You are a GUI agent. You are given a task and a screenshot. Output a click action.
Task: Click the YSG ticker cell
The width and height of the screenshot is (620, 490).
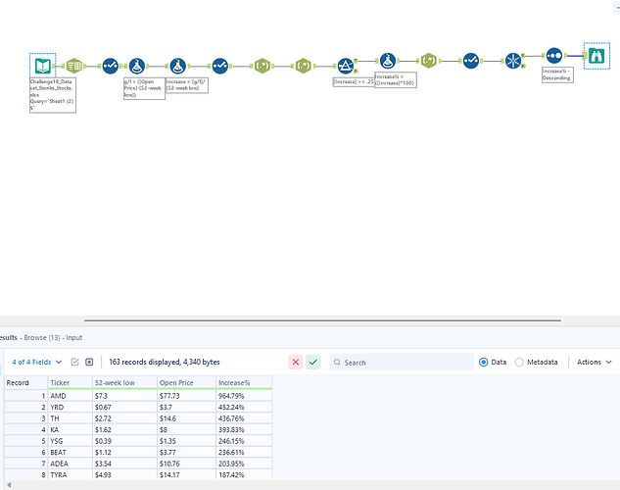[70, 441]
